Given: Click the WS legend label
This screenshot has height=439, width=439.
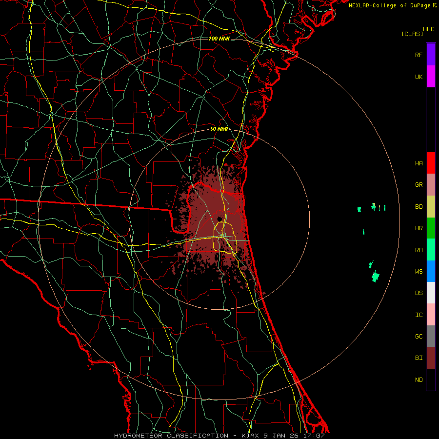Looking at the screenshot, I should [419, 271].
